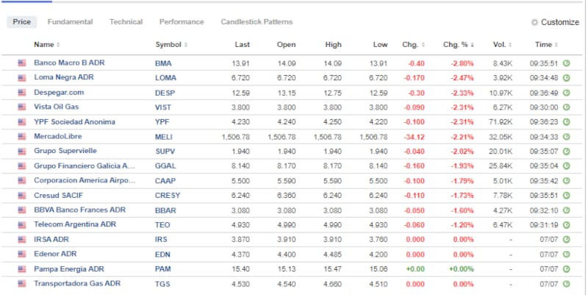The width and height of the screenshot is (588, 295).
Task: Open the Candlestick Patterns tab
Action: 257,22
